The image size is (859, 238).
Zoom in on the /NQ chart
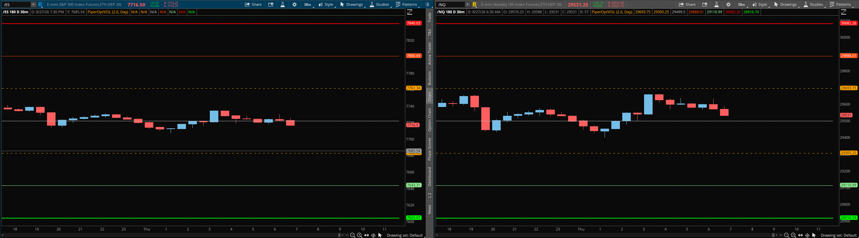click(x=793, y=235)
